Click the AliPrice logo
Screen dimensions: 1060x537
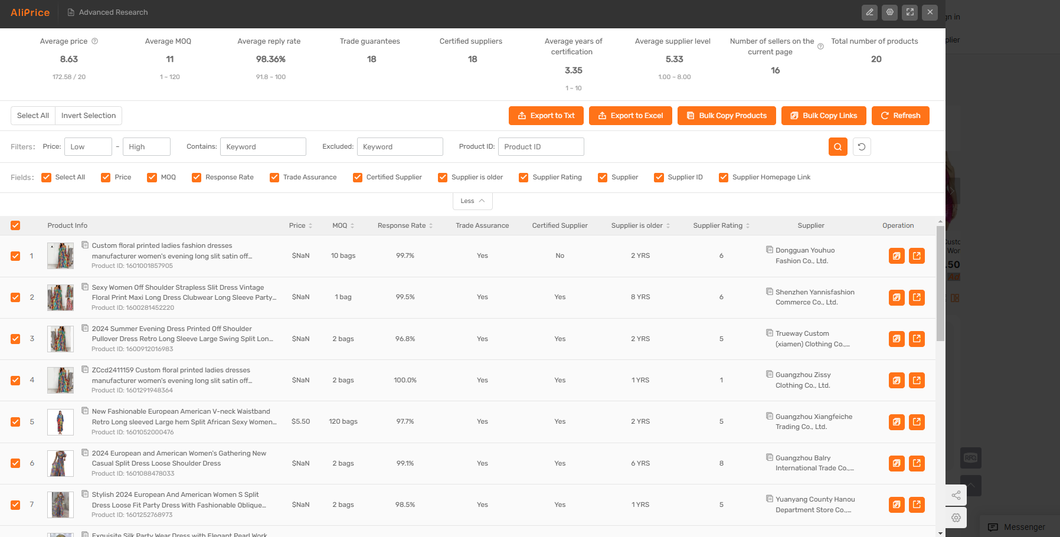[30, 12]
